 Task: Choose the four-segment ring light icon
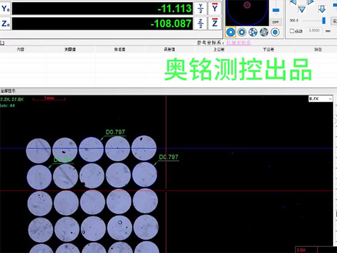click(253, 32)
